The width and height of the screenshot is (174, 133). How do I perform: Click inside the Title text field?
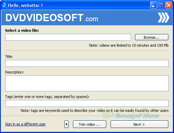click(x=87, y=64)
